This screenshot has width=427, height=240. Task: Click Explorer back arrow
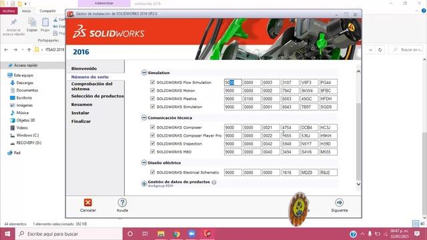point(6,50)
